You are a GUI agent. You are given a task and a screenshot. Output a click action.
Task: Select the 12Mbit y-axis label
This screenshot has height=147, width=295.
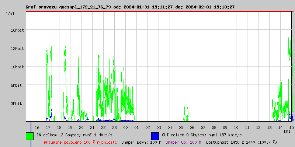click(17, 49)
